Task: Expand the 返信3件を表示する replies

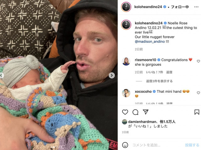Action: [x=159, y=81]
